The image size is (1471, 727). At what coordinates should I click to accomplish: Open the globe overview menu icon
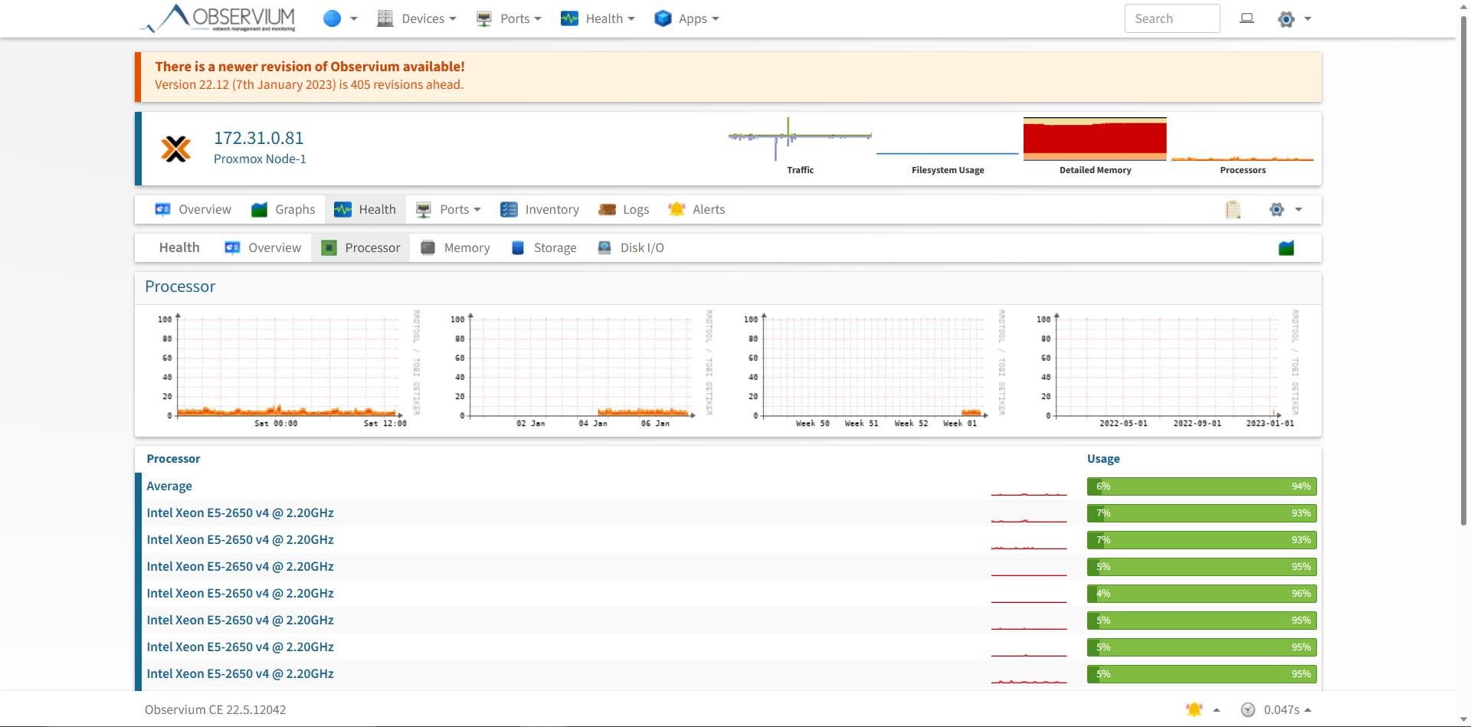[332, 18]
